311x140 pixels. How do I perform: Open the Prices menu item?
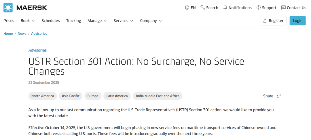9,21
